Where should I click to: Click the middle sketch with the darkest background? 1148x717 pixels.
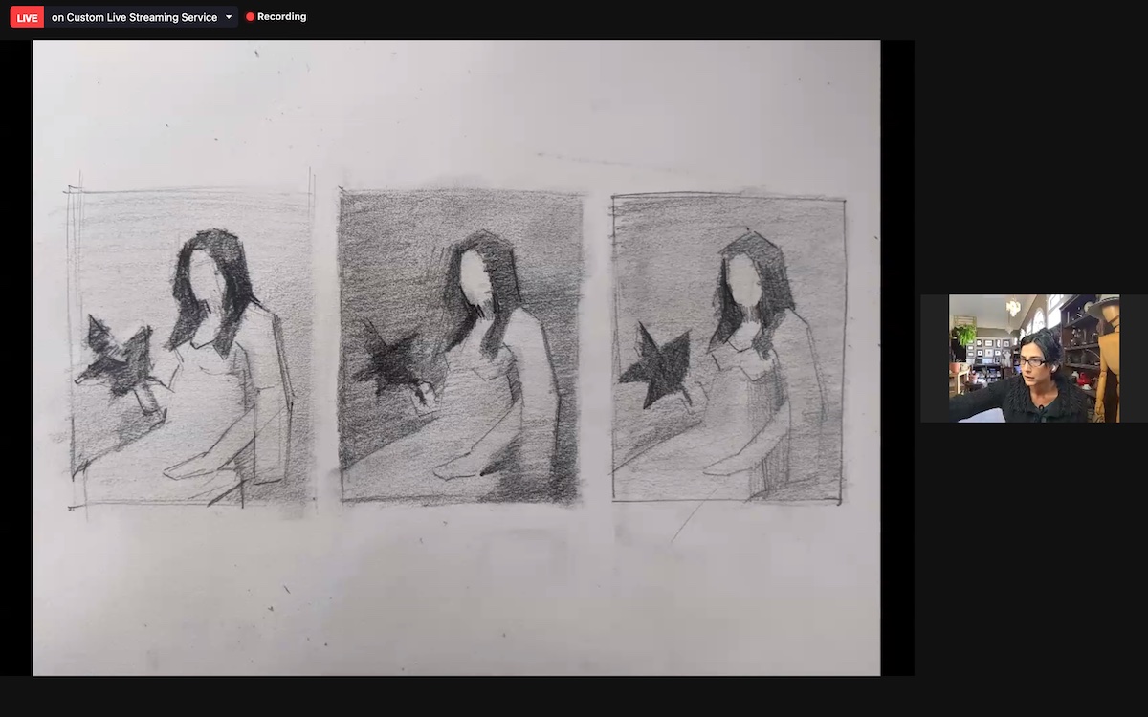coord(460,346)
